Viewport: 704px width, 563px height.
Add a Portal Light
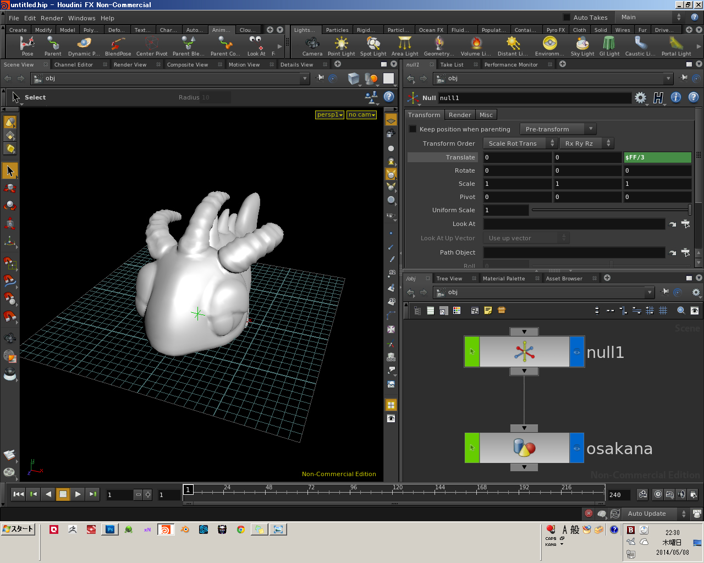point(676,46)
